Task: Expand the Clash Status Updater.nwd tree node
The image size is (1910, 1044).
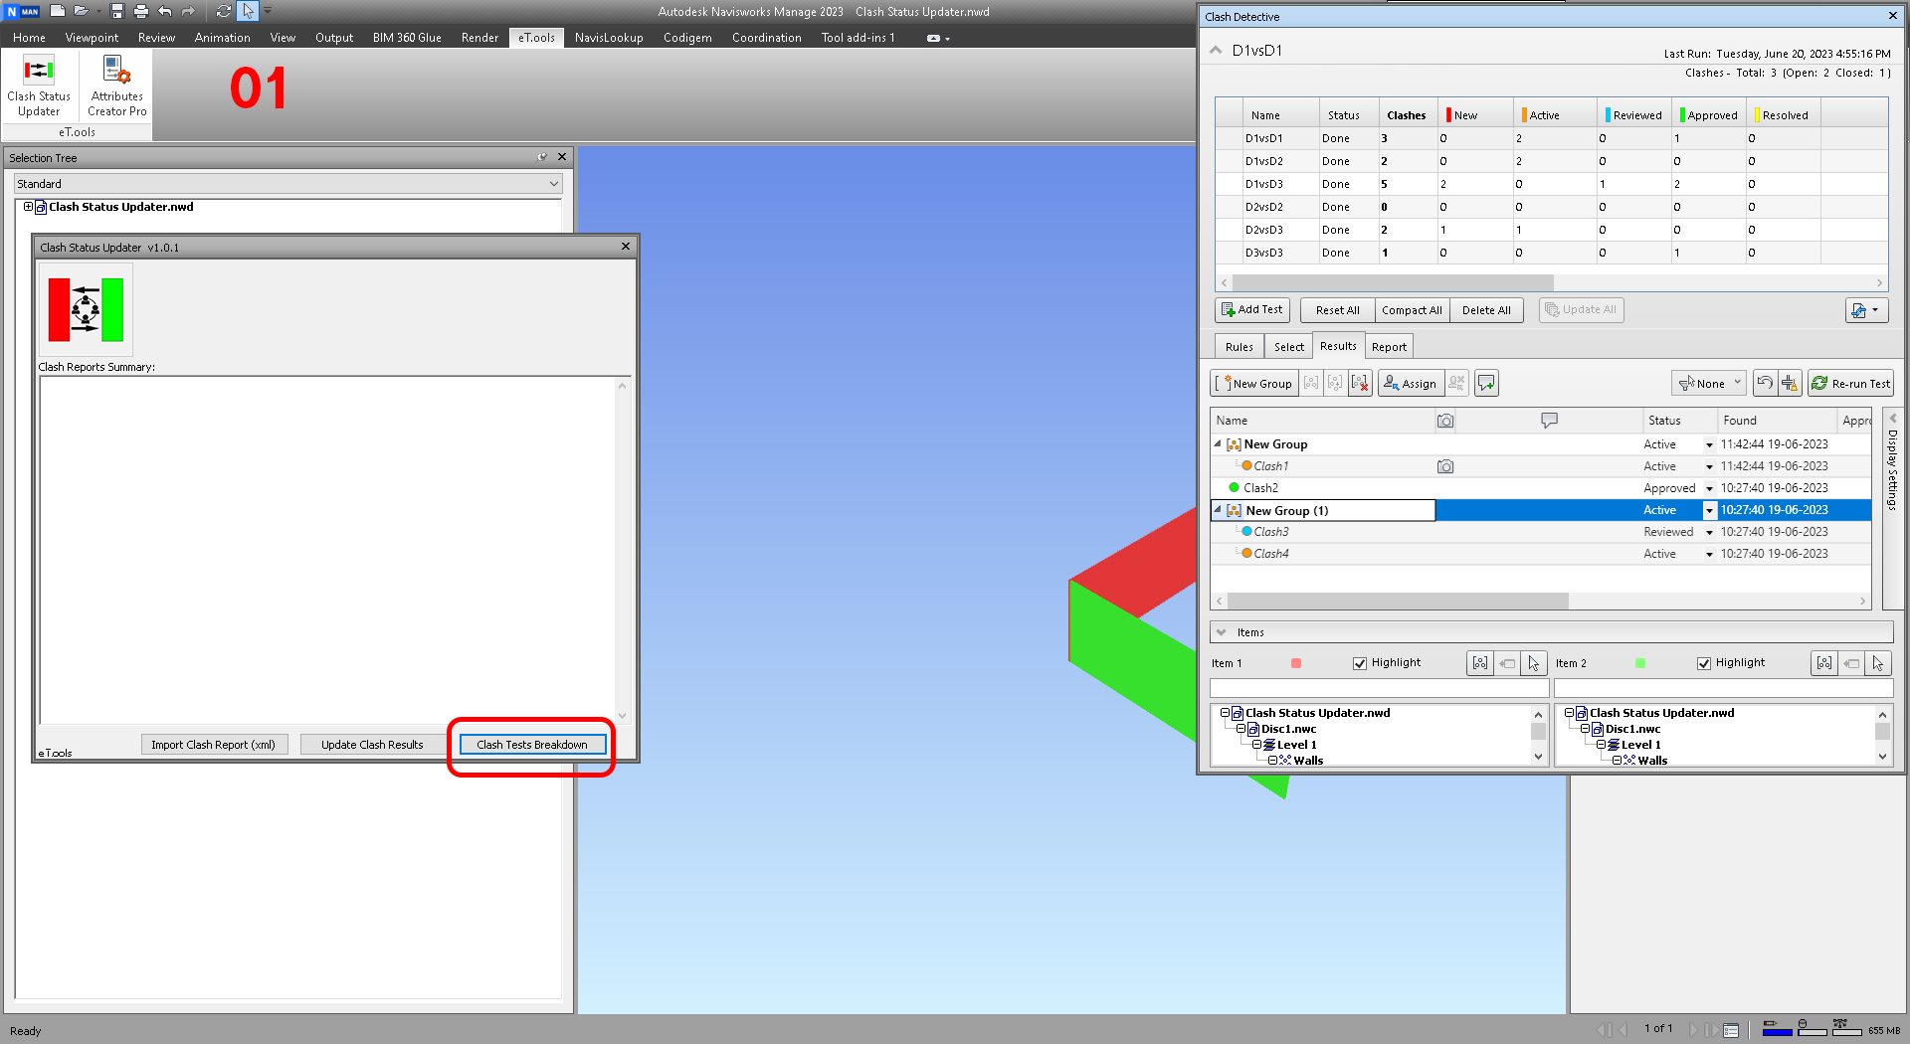Action: [28, 207]
